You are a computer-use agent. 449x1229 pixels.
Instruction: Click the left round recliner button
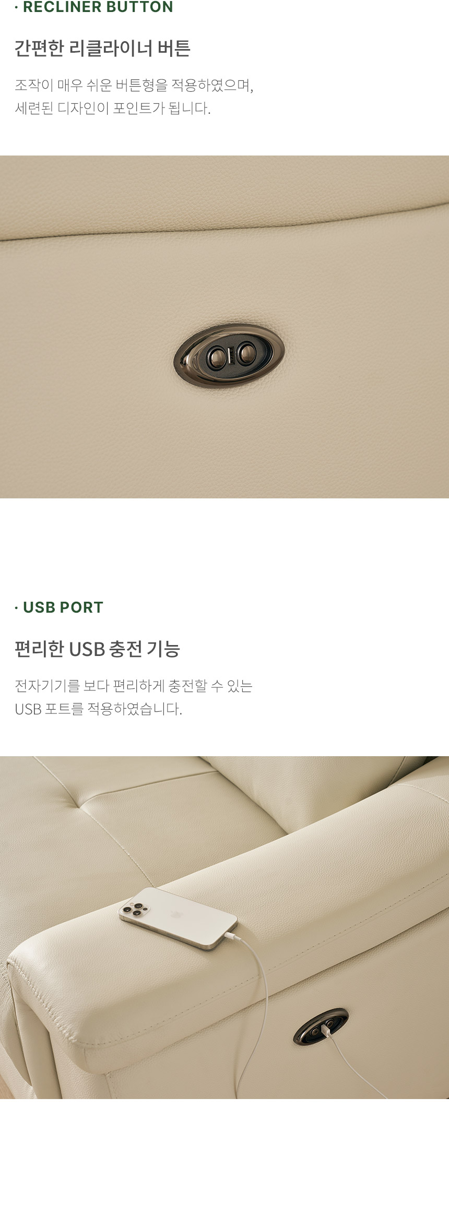(216, 358)
